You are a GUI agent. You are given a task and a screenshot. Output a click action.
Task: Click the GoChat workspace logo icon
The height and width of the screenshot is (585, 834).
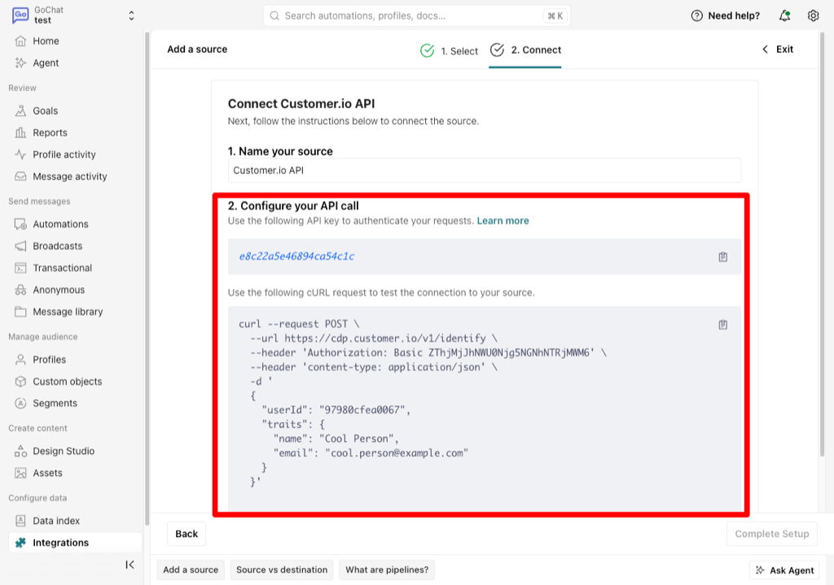coord(20,15)
